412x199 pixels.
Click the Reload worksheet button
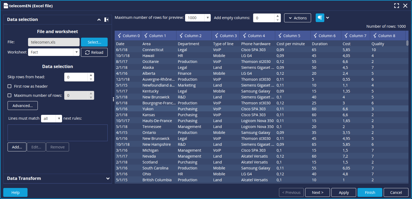[94, 52]
